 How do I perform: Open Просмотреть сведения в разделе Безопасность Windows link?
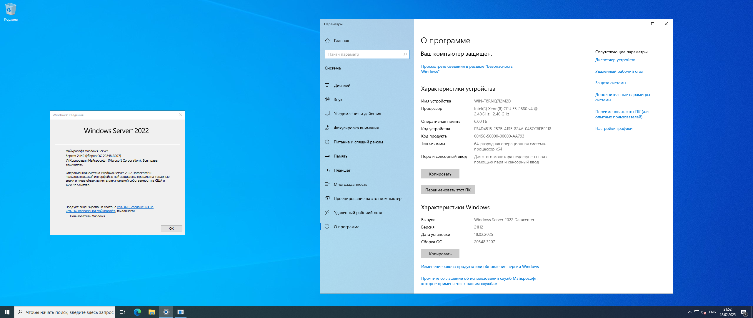coord(467,69)
